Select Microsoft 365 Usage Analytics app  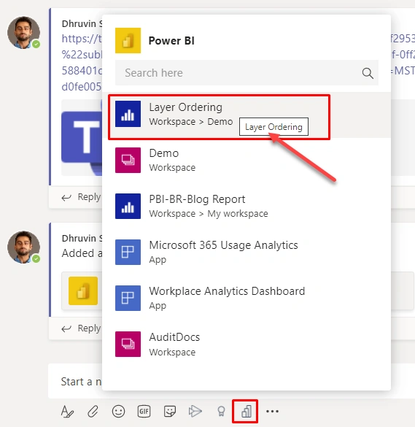[x=247, y=253]
